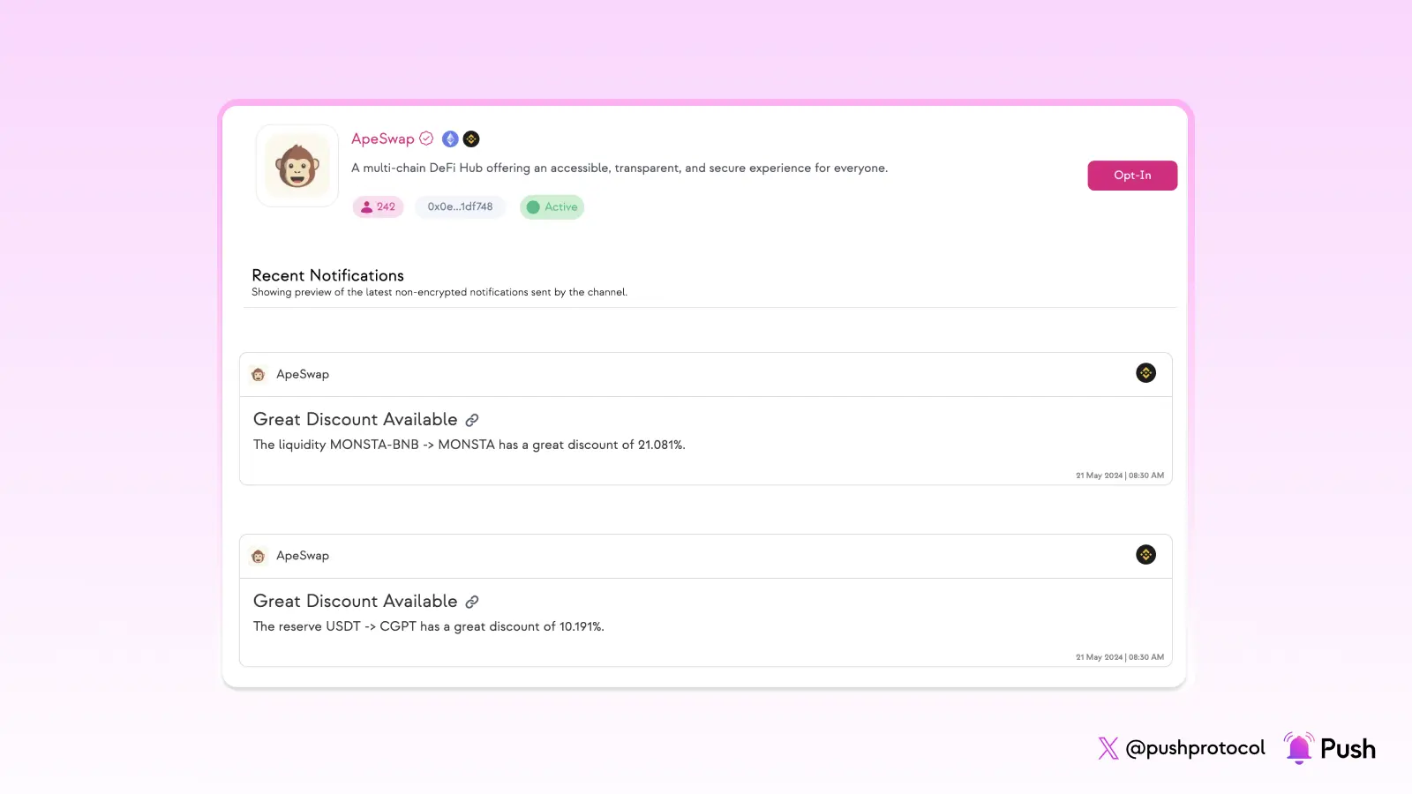The image size is (1412, 794).
Task: Click BNB chain icon on MONSTA notification
Action: (x=1145, y=373)
